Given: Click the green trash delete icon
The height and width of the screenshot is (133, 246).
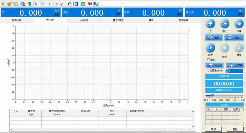Looking at the screenshot, I should [x=29, y=4].
